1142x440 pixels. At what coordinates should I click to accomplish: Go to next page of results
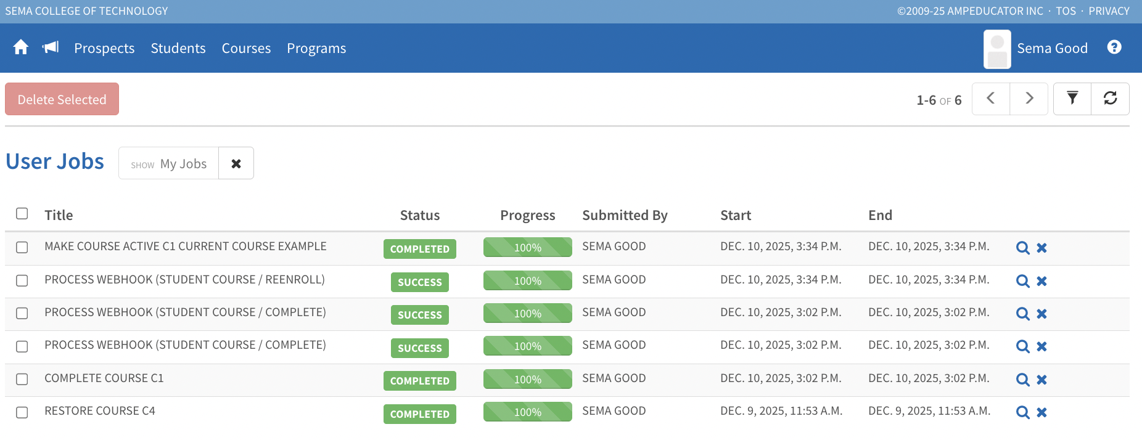click(x=1029, y=99)
